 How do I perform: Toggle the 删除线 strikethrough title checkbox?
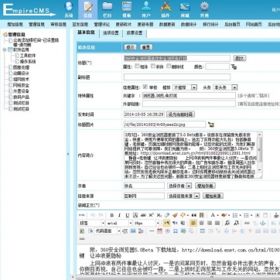click(x=169, y=67)
